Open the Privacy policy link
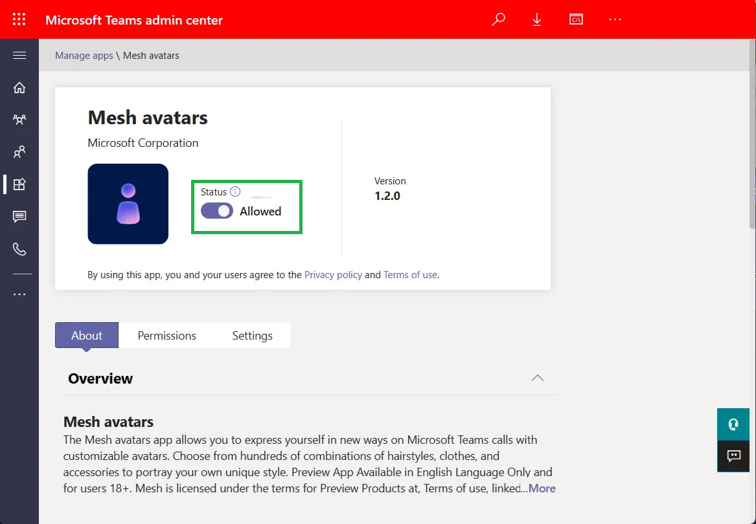Image resolution: width=756 pixels, height=524 pixels. (x=333, y=274)
